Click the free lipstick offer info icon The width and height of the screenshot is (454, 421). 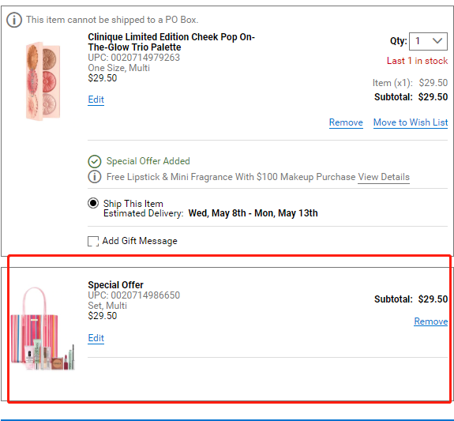(95, 177)
